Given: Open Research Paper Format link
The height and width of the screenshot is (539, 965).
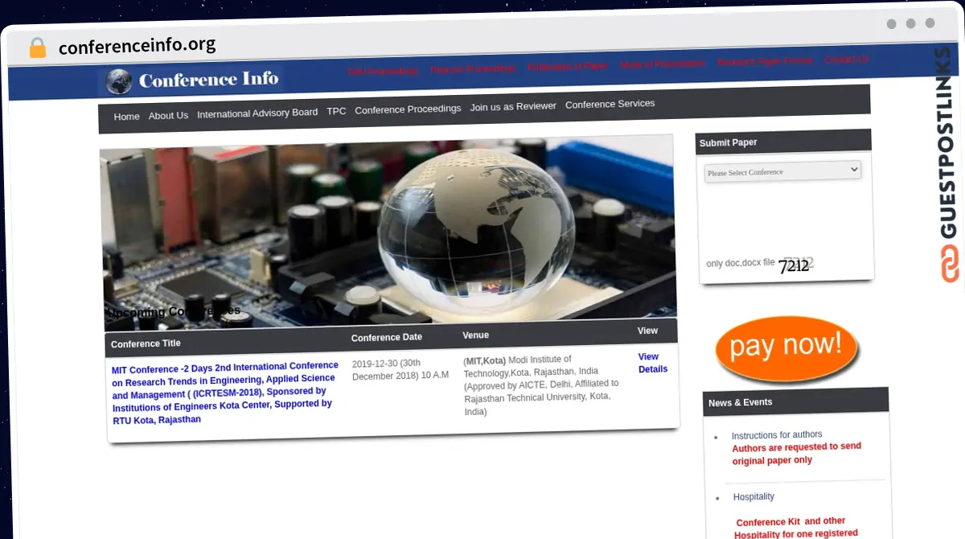Looking at the screenshot, I should (764, 61).
